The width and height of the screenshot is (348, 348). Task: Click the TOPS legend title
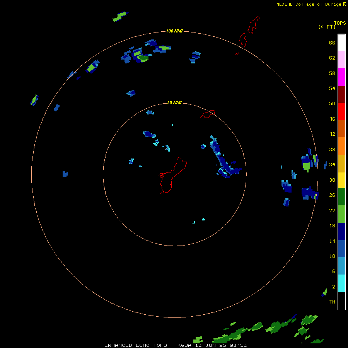click(x=340, y=23)
